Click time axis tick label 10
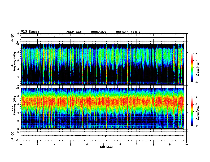 [186, 145]
